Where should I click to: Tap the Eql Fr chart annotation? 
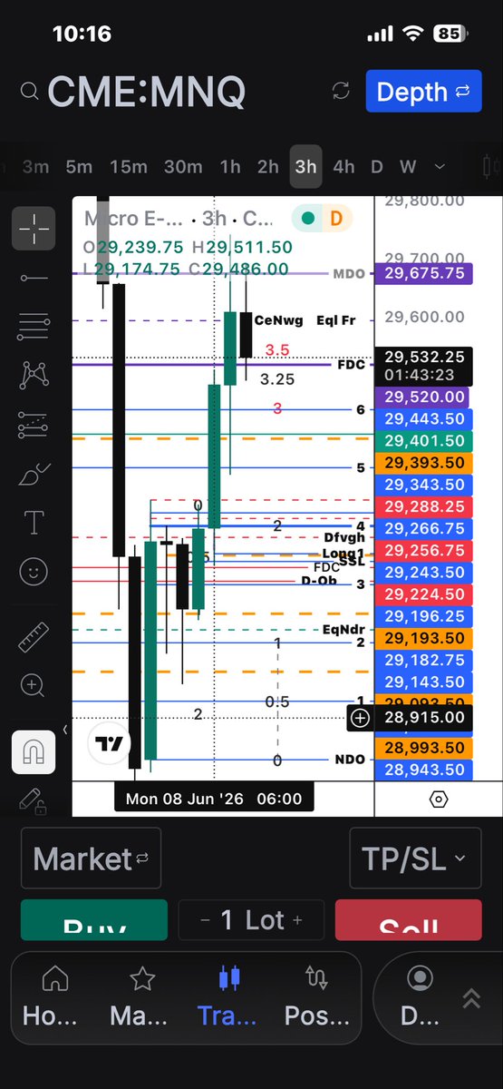[338, 320]
